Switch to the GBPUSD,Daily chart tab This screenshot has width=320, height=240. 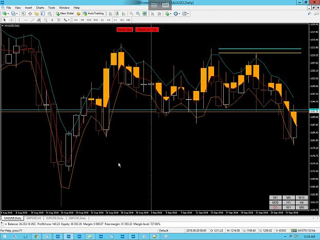coord(77,218)
